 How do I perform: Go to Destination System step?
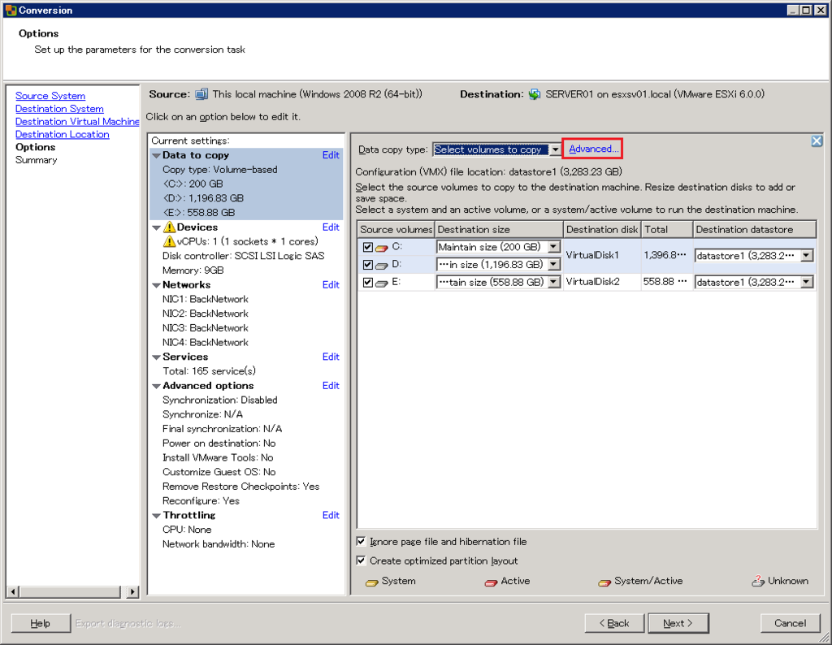(x=59, y=109)
